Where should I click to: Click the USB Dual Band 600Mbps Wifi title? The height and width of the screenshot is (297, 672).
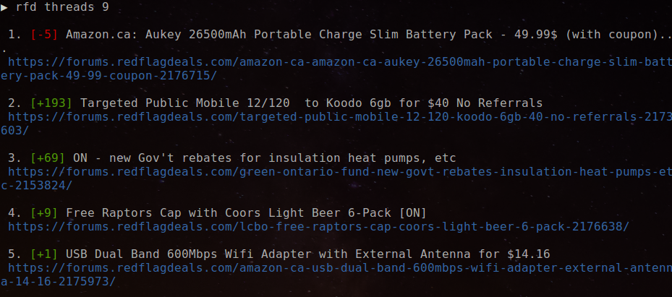[308, 254]
